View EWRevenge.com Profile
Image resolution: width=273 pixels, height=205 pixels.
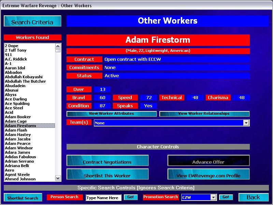(x=209, y=174)
